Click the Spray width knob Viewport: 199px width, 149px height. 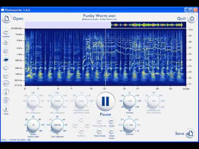click(33, 125)
